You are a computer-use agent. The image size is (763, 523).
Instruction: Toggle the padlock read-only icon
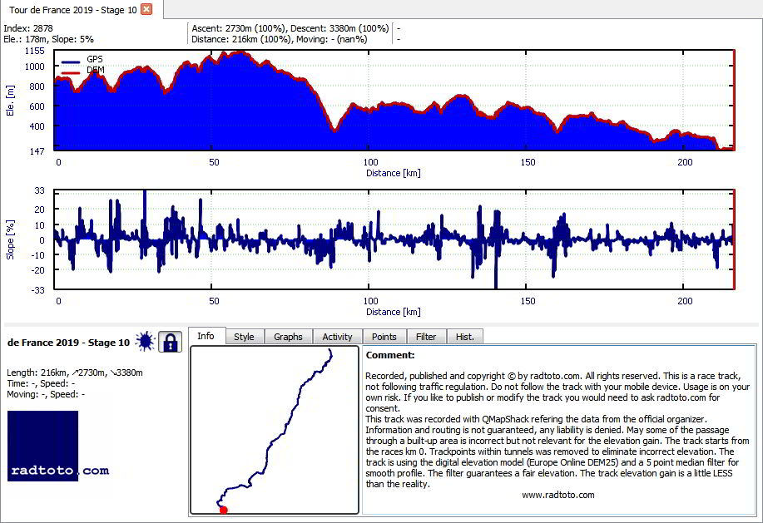[x=170, y=343]
